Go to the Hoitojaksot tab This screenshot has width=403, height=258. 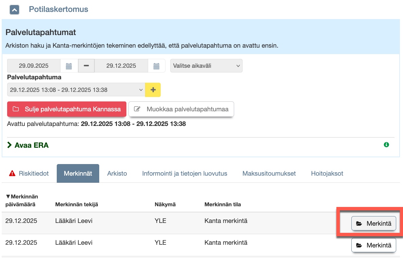click(x=327, y=174)
